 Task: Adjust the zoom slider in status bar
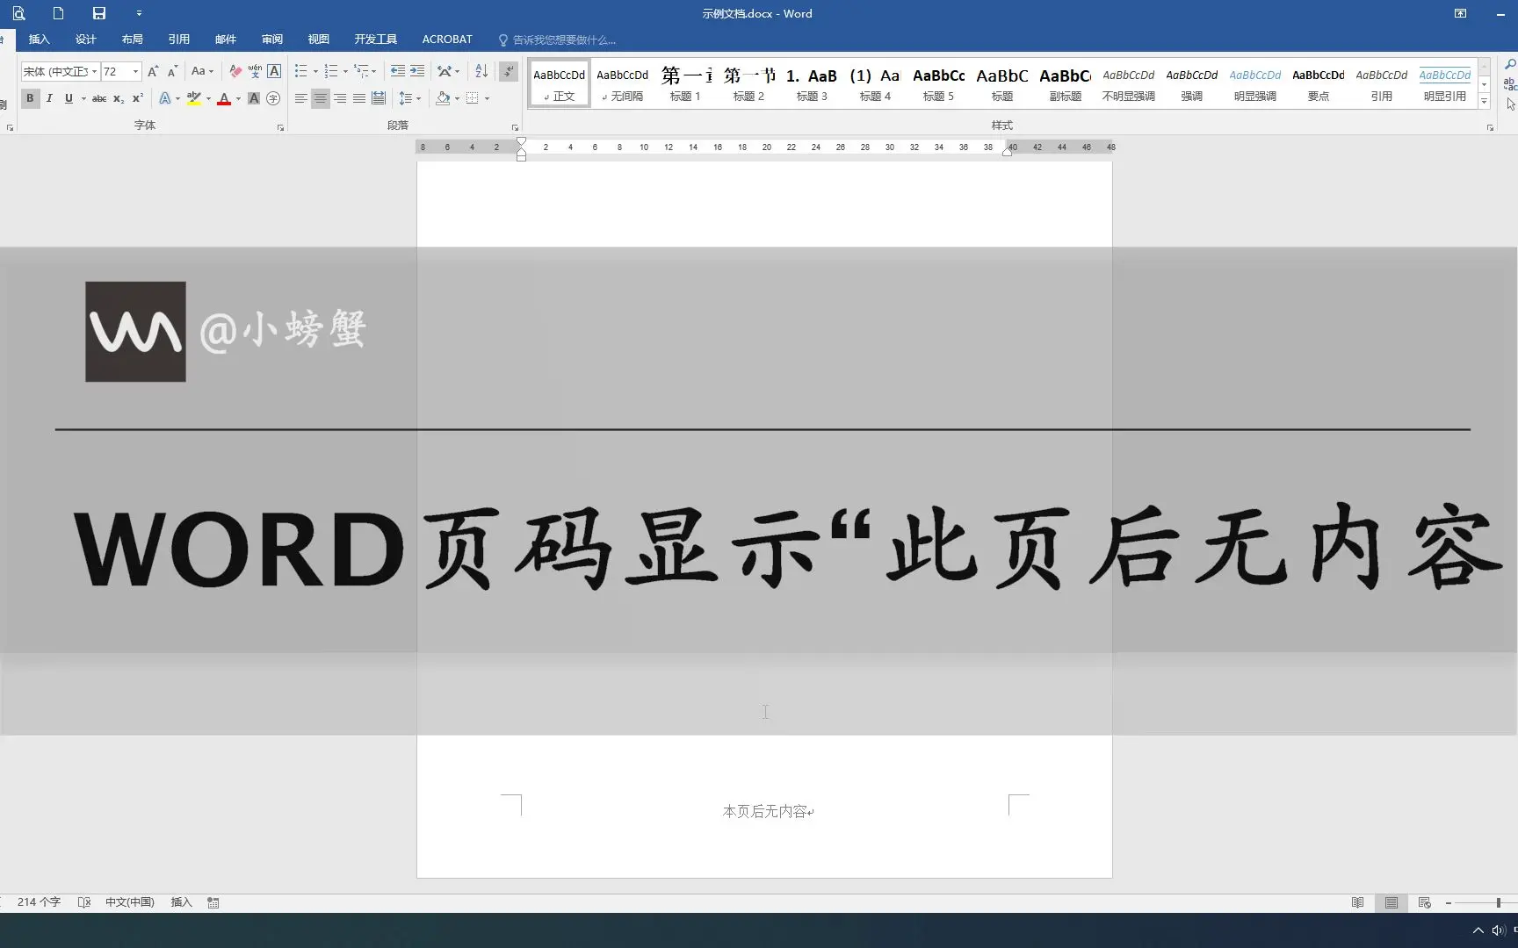click(x=1497, y=902)
